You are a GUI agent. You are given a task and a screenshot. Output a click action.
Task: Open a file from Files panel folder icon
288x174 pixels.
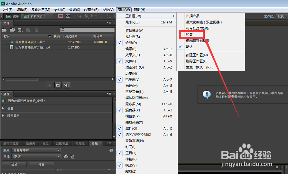[4, 30]
